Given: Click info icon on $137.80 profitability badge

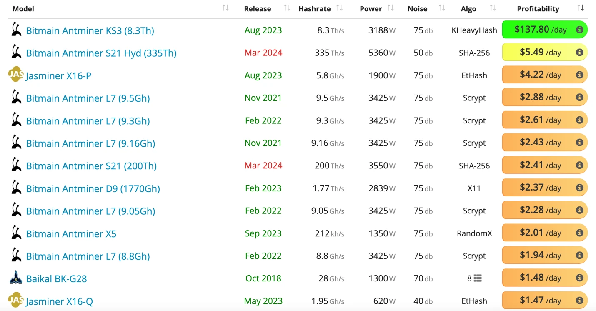Looking at the screenshot, I should (x=579, y=30).
